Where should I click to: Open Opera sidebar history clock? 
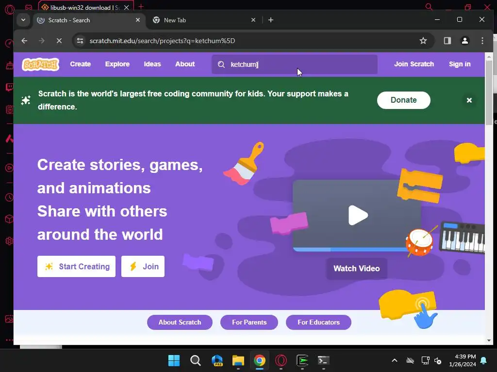(x=9, y=198)
